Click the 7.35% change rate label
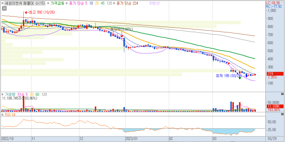The width and height of the screenshot is (285, 142). pos(273,77)
